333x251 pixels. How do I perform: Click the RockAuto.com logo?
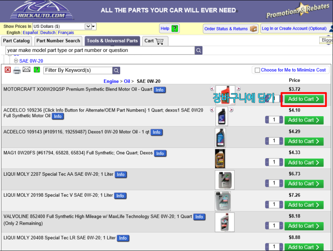[42, 11]
